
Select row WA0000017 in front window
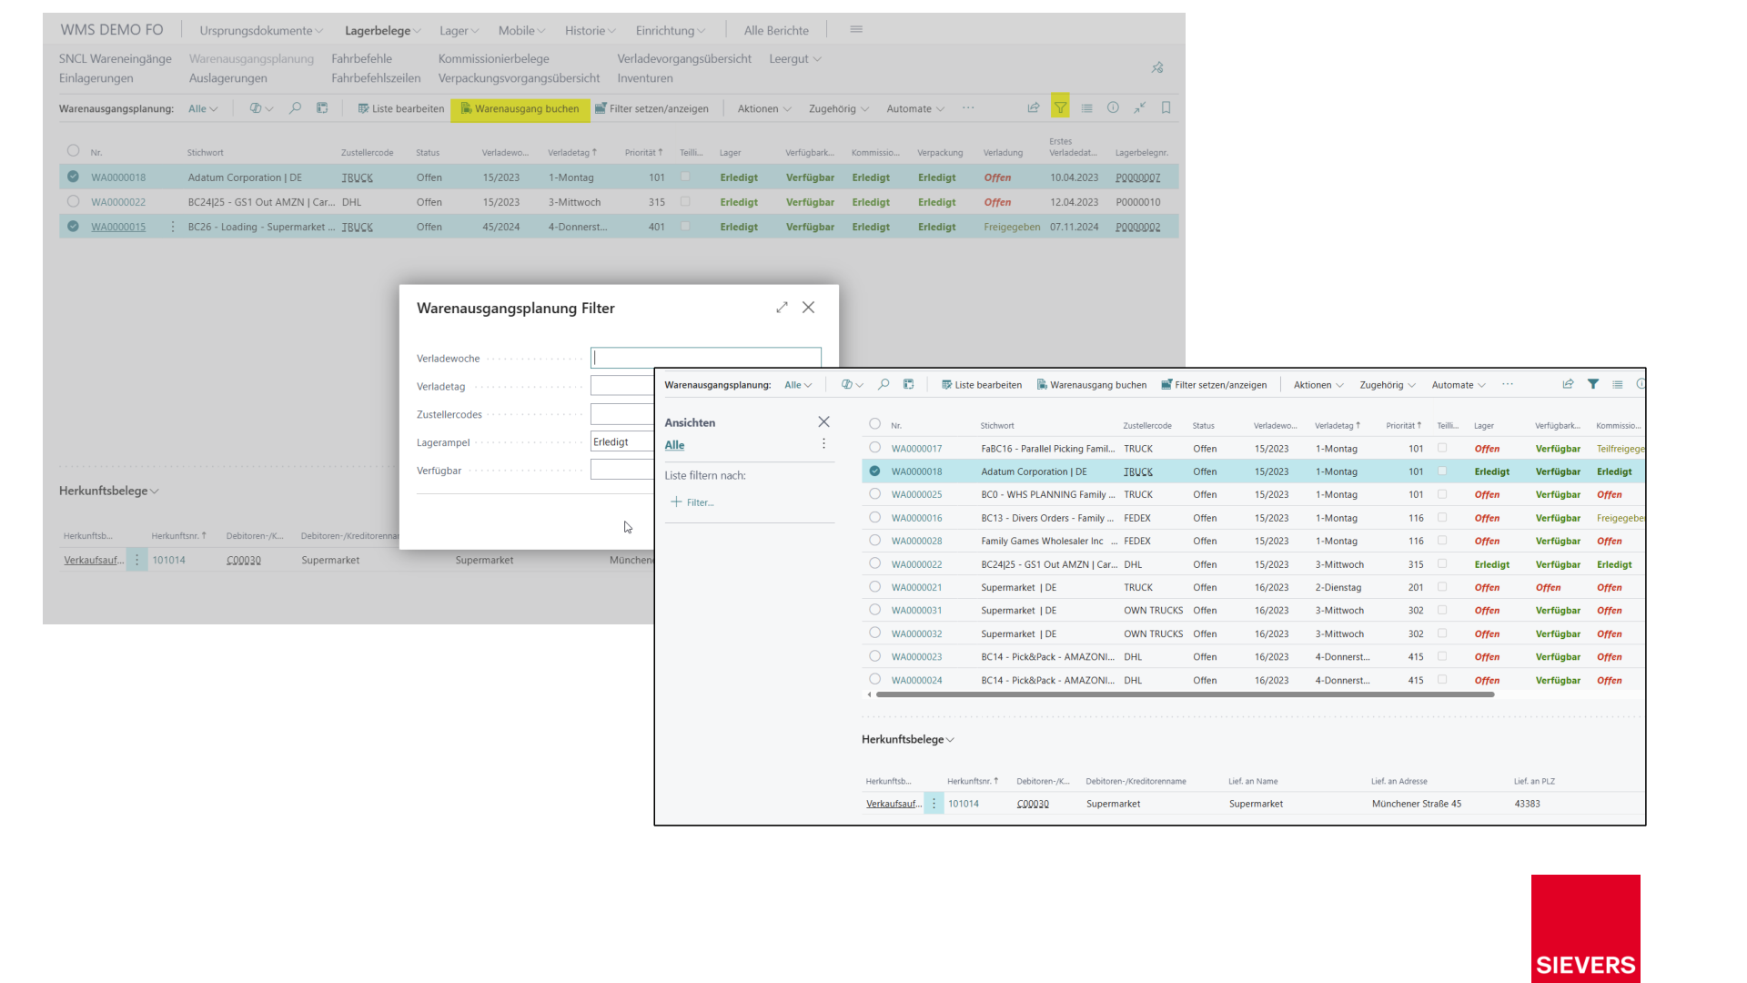pyautogui.click(x=874, y=448)
